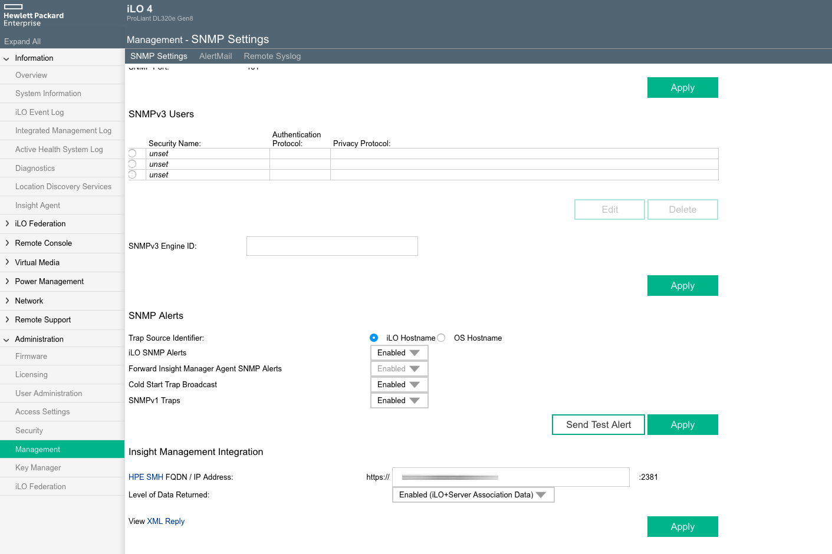Screen dimensions: 832x554
Task: Choose OS Hostname as trap source
Action: [x=441, y=338]
